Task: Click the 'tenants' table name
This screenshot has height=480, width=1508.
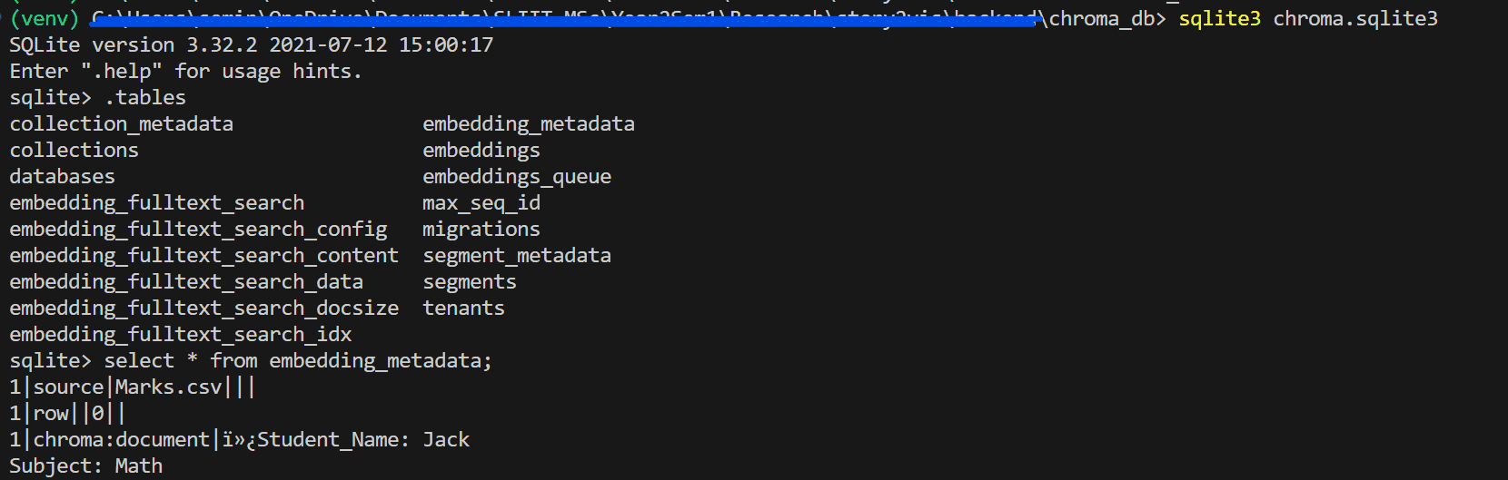Action: tap(463, 309)
